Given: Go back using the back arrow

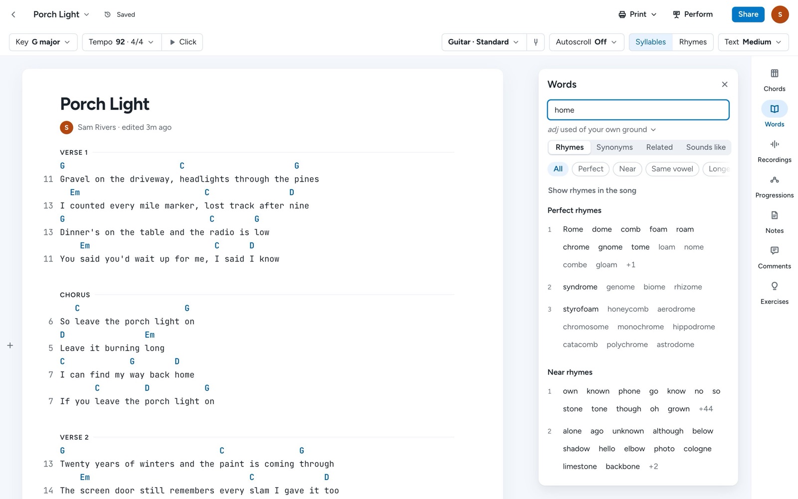Looking at the screenshot, I should pyautogui.click(x=13, y=14).
